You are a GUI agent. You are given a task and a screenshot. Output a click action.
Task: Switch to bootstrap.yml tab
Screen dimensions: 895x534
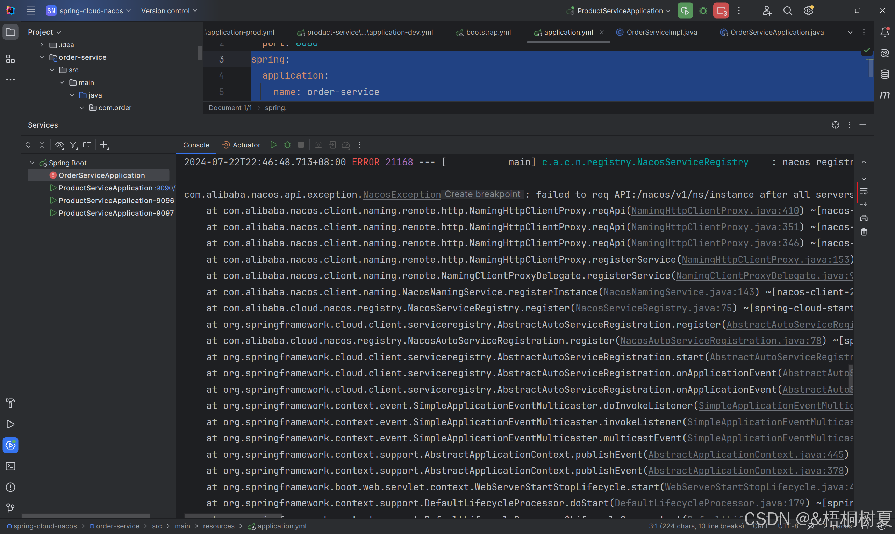pos(483,32)
